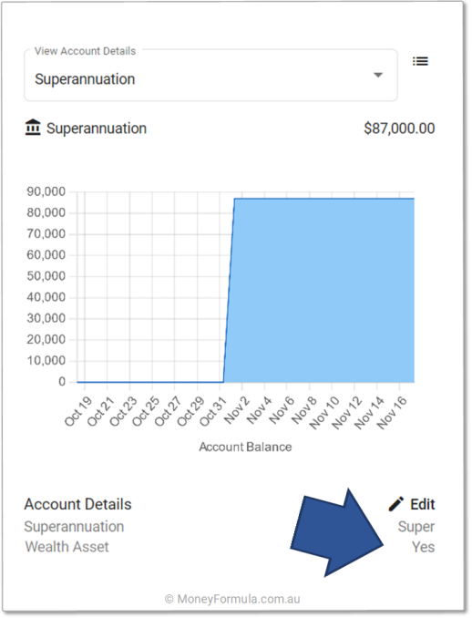Click the Nov 16 x-axis date label
This screenshot has height=618, width=472.
click(392, 413)
